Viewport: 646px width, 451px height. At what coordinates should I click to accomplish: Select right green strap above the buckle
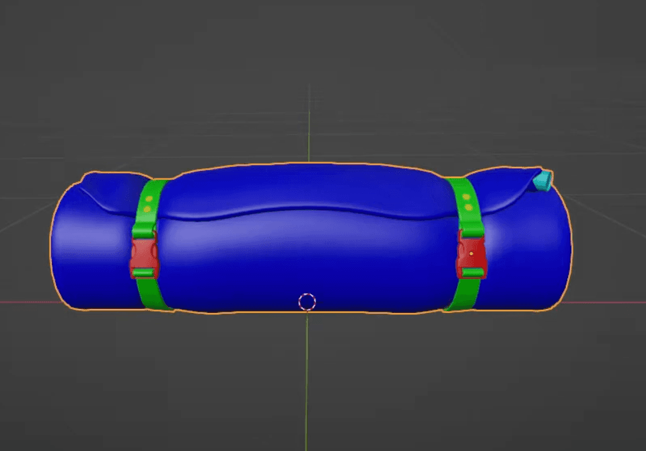tap(466, 207)
